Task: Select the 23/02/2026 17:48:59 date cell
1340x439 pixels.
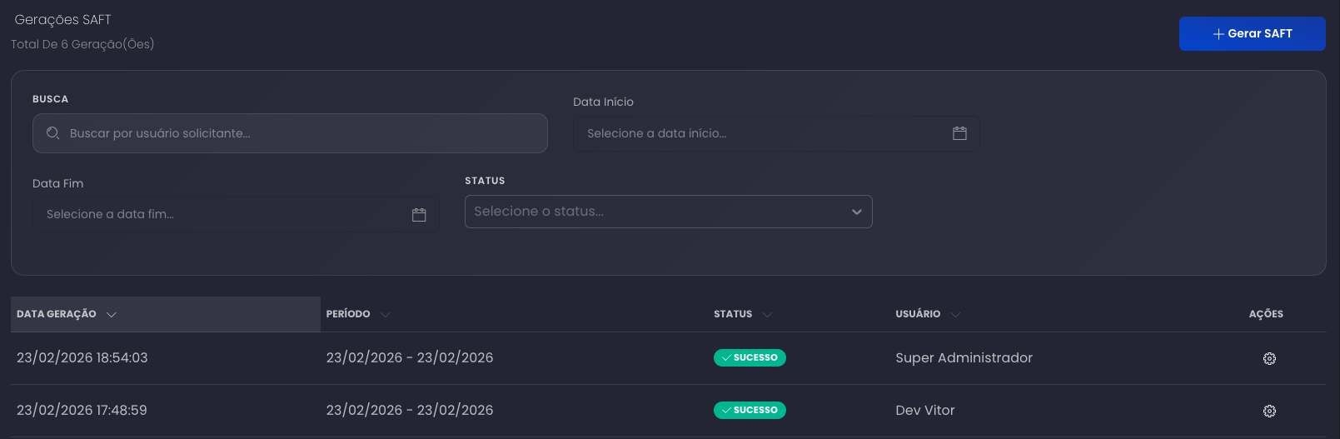Action: pos(82,410)
